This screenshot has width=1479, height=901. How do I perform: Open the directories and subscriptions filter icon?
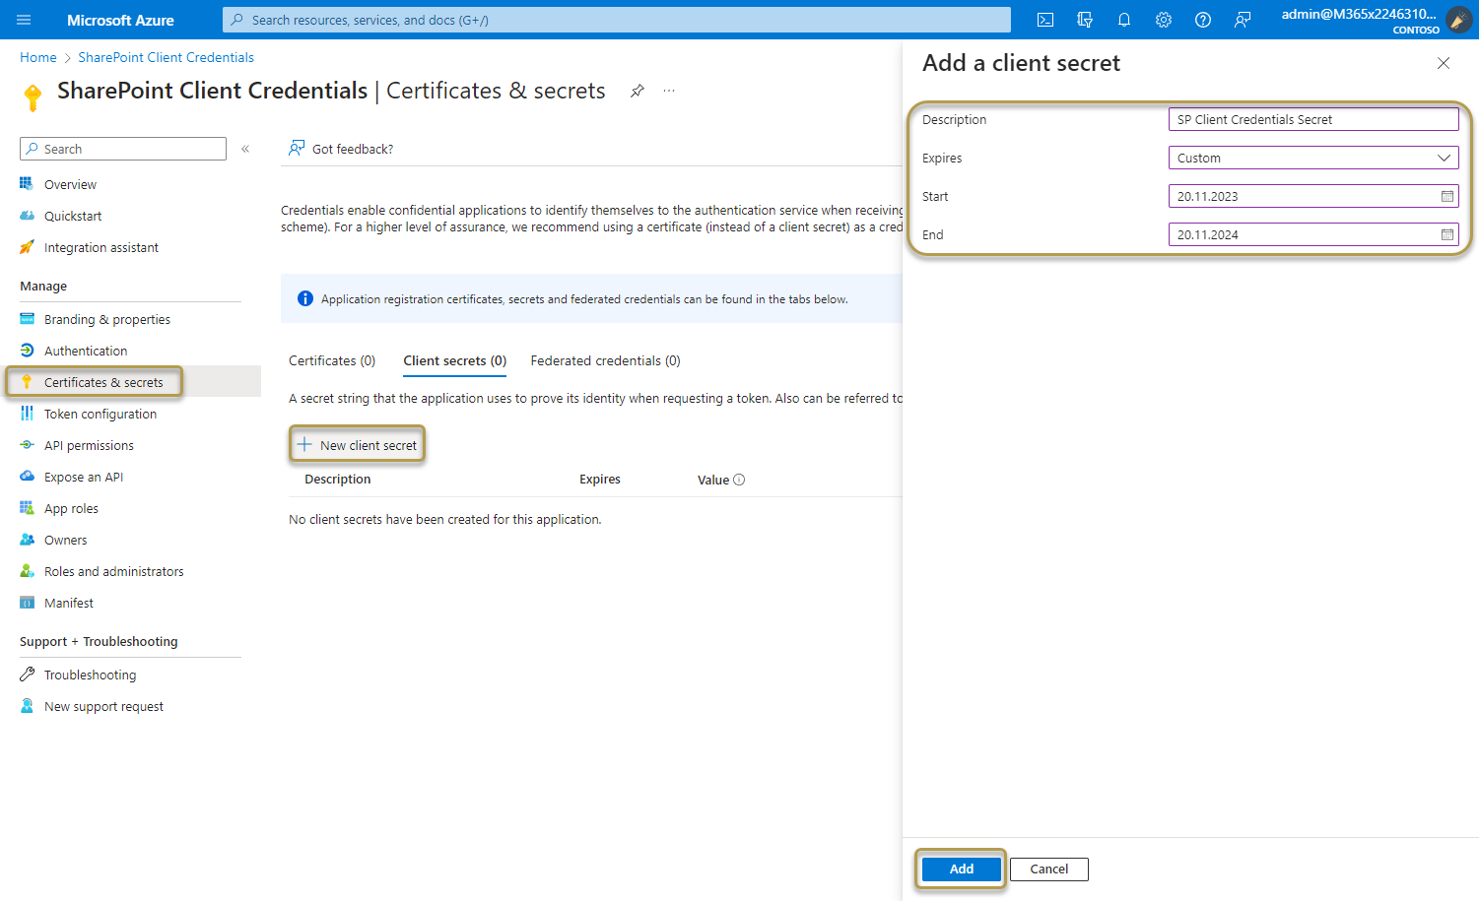click(1084, 19)
